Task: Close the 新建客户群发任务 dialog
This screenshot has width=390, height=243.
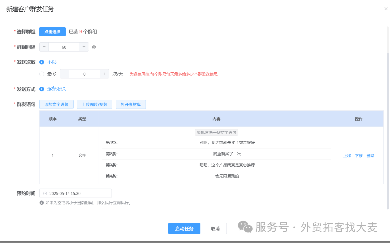Action: 386,9
